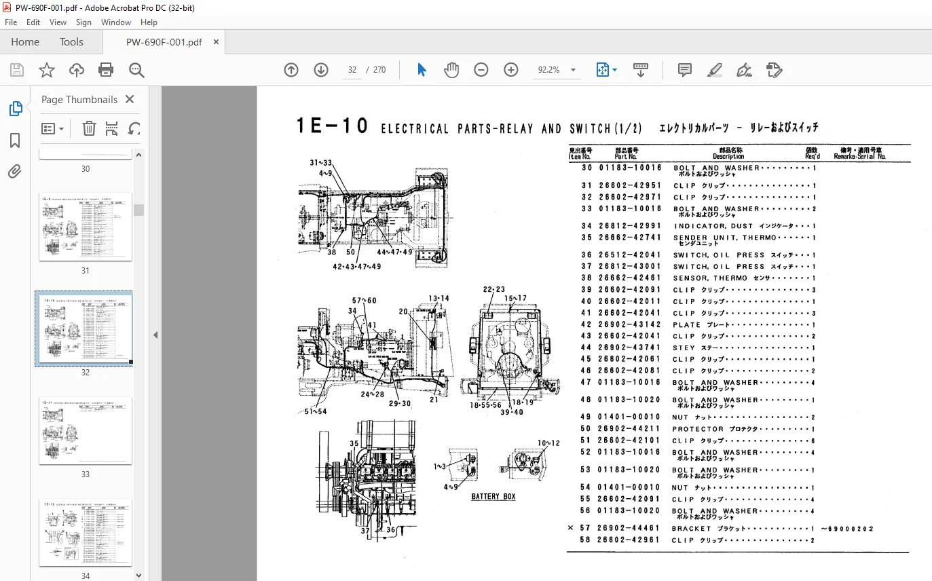Click the STEY description in row 44

684,348
